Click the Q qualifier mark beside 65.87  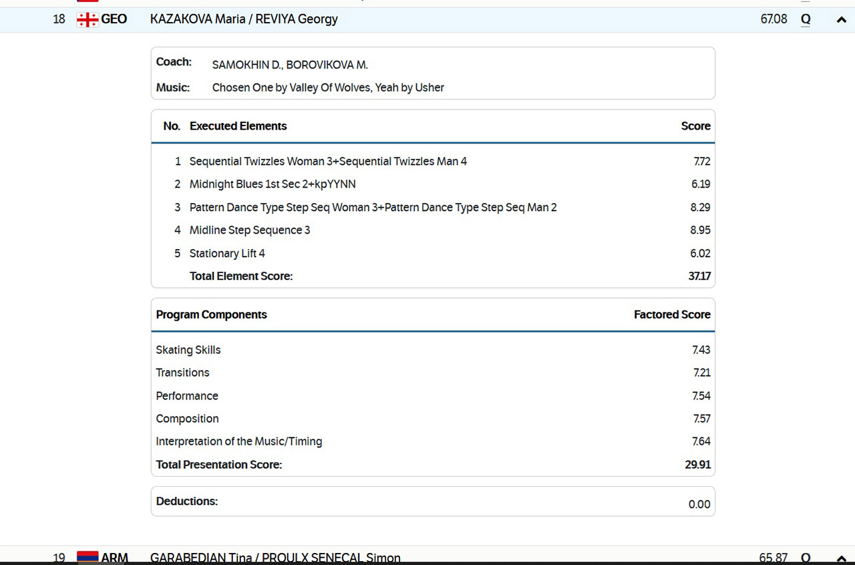[x=806, y=558]
